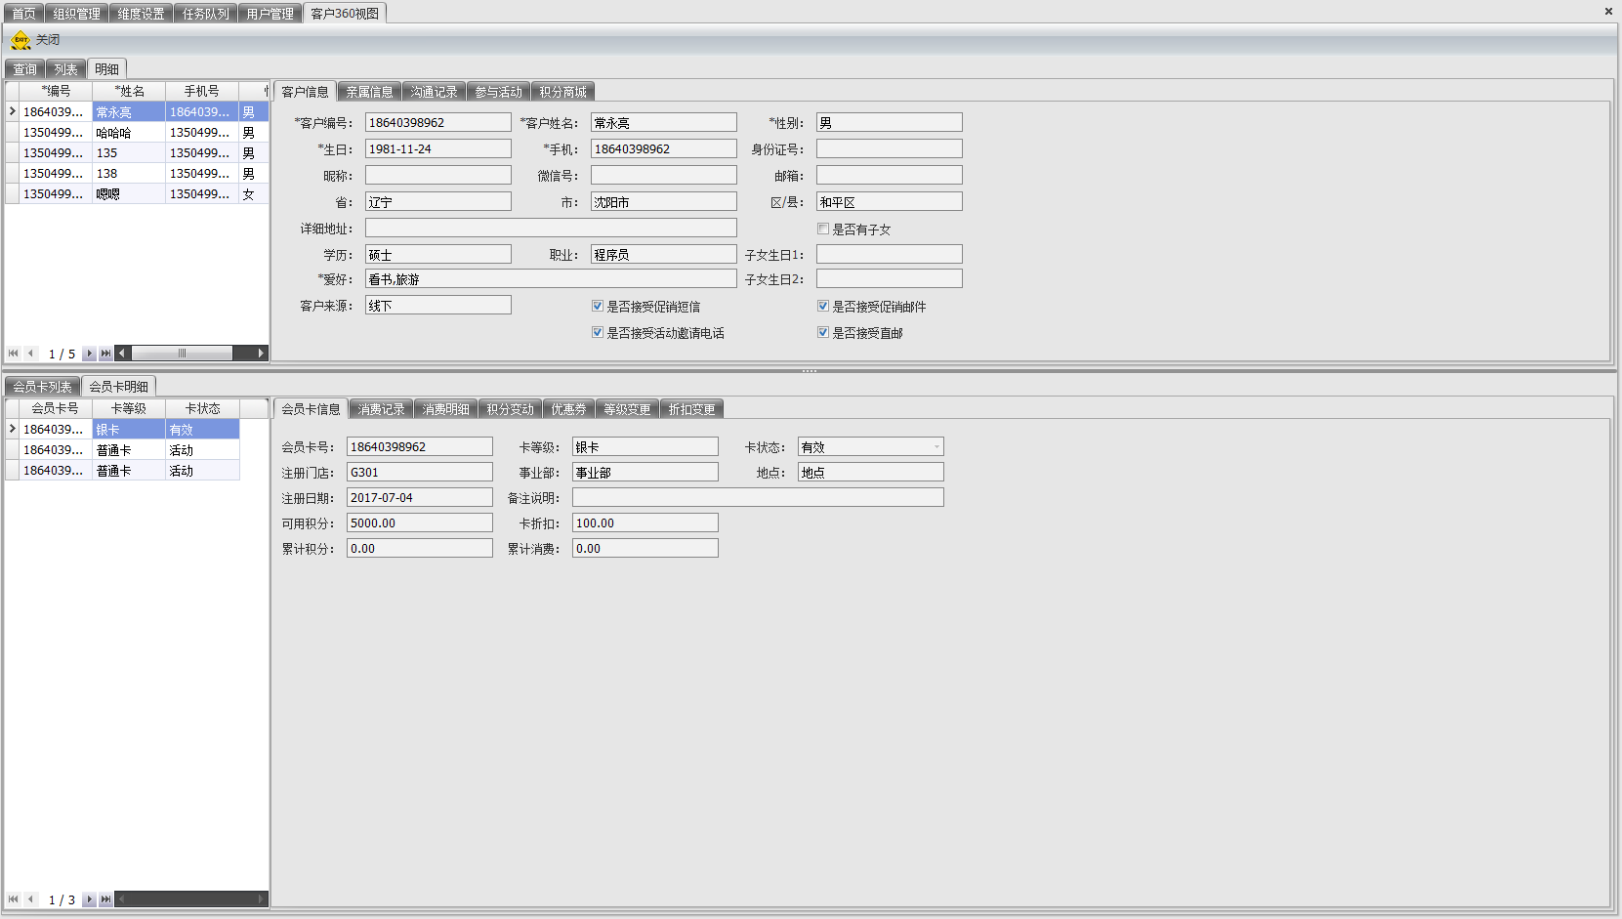The width and height of the screenshot is (1622, 919).
Task: Switch to 积分变动 tab
Action: (510, 409)
